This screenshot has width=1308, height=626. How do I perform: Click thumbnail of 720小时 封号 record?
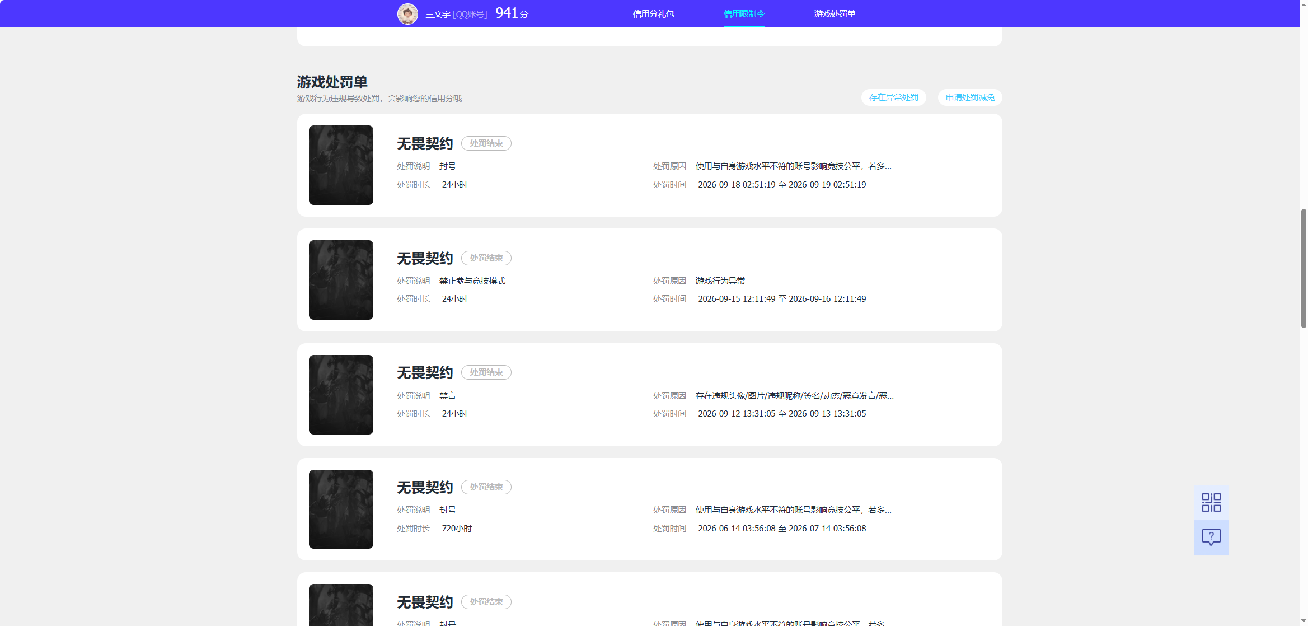pos(341,509)
